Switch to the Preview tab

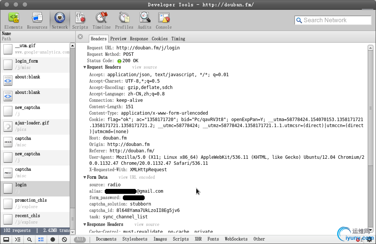point(118,38)
